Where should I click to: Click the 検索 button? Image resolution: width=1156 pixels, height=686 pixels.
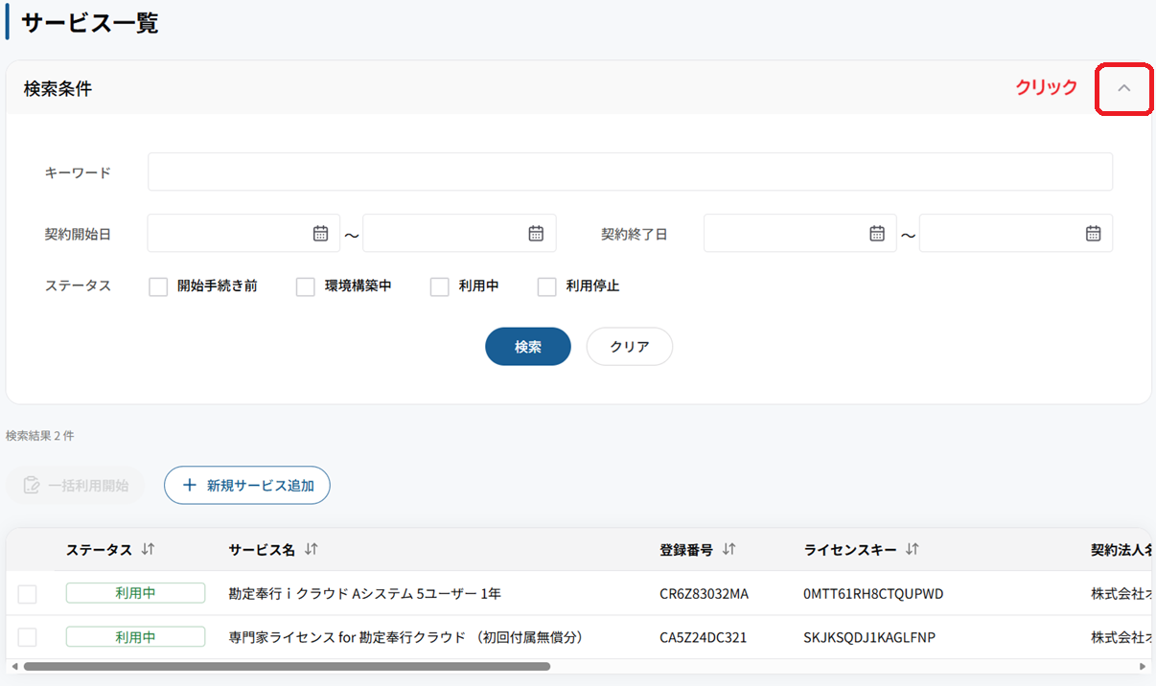(x=528, y=347)
